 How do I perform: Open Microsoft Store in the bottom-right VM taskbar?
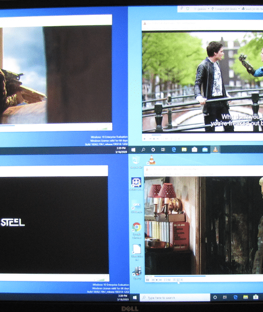tap(256, 297)
